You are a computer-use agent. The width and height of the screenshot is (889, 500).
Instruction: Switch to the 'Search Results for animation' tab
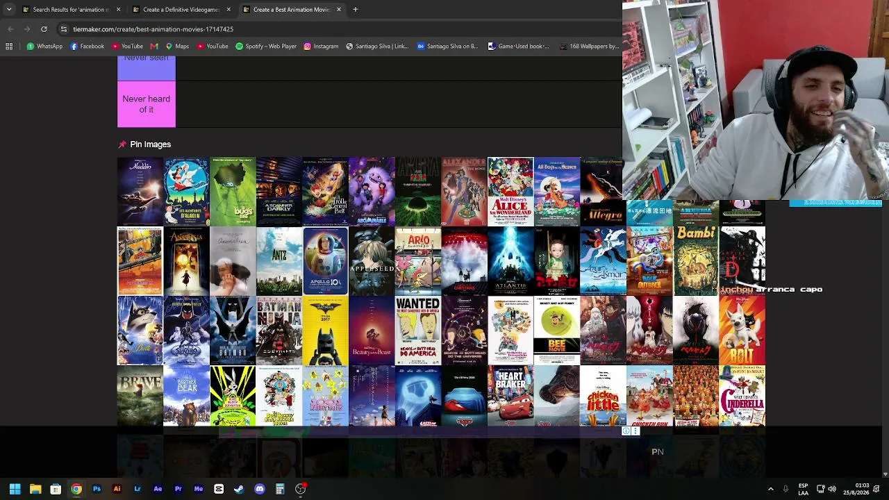point(71,10)
